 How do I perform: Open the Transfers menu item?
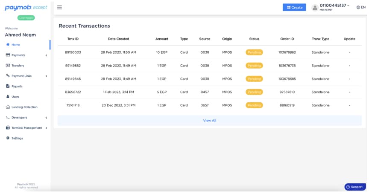(x=18, y=65)
